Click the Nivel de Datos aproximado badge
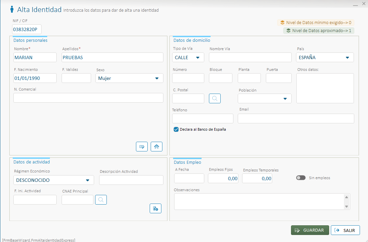This screenshot has width=368, height=242. coord(319,31)
